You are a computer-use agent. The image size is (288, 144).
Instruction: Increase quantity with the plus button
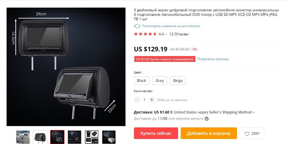(x=152, y=100)
